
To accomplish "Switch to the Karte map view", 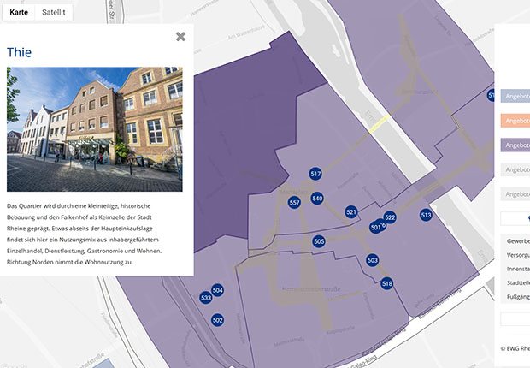I will pos(19,13).
